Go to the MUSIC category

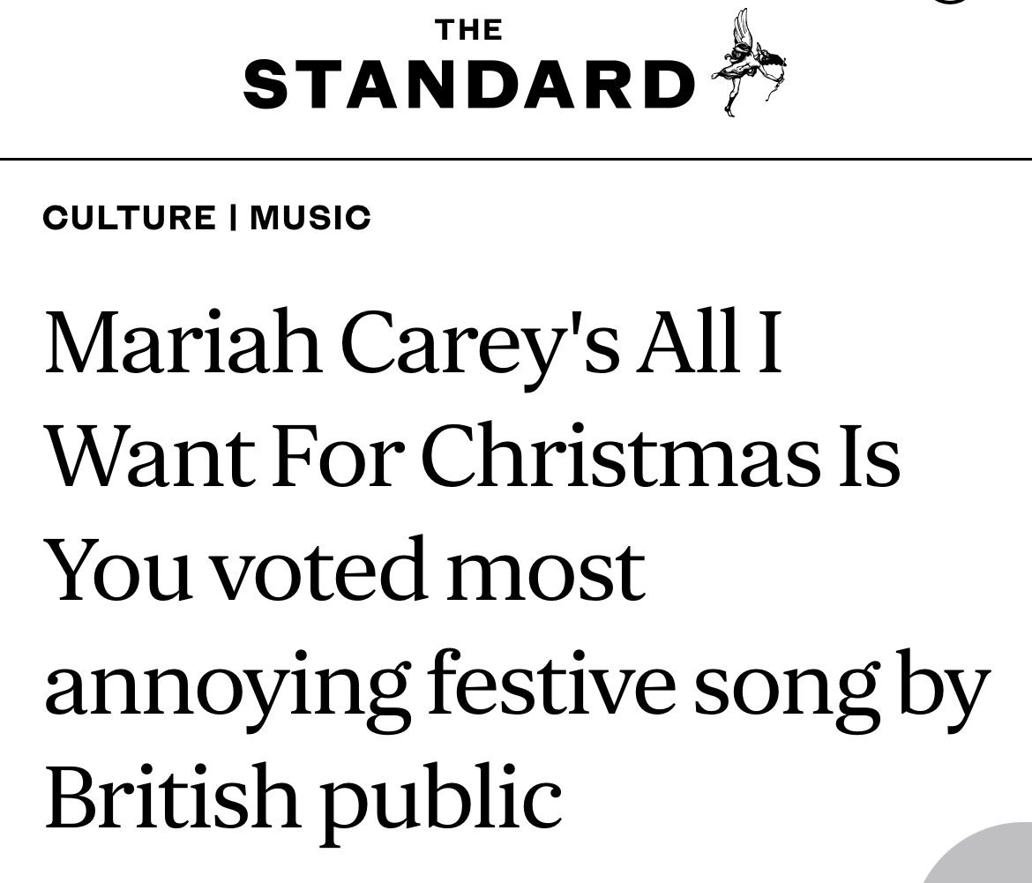310,218
